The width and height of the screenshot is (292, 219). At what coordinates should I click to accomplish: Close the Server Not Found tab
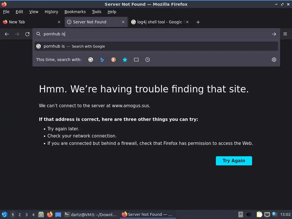click(x=123, y=22)
